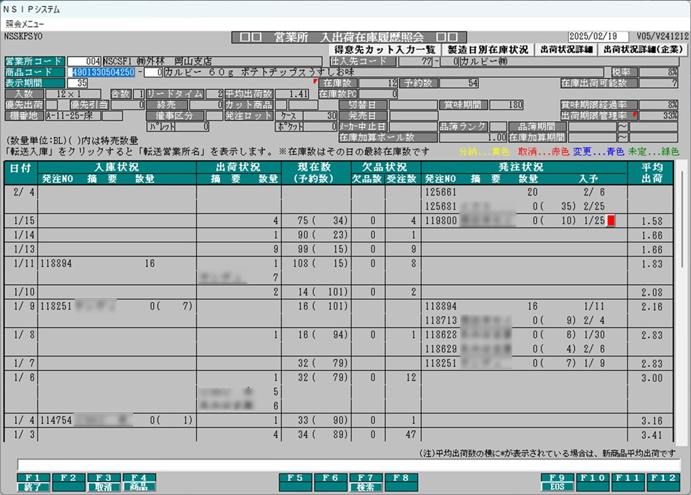Viewport: 691px width, 495px height.
Task: Focus the 営業所コード input field with 004
Action: [84, 61]
